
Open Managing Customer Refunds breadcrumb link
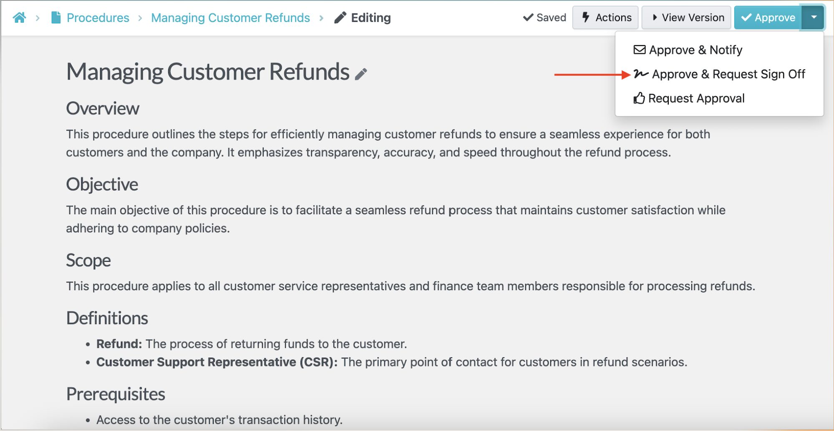(x=230, y=18)
